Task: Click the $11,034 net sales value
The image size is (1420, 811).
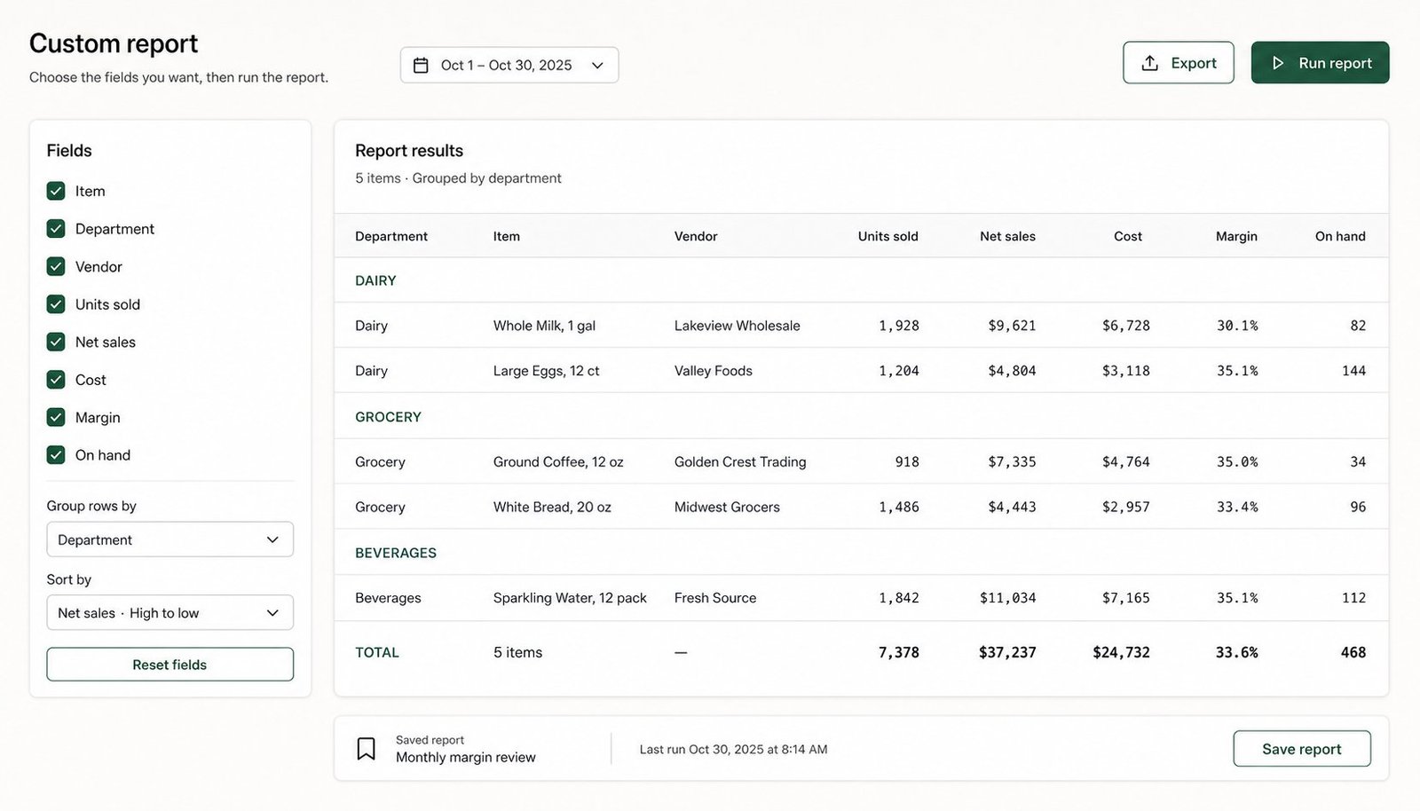Action: (1007, 598)
